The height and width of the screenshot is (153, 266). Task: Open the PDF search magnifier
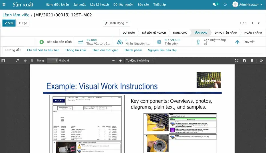[18, 61]
